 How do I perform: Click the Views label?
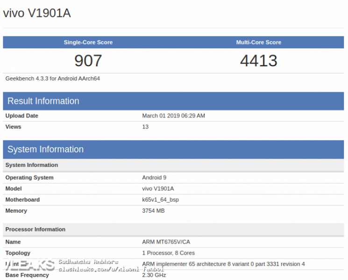click(x=14, y=127)
